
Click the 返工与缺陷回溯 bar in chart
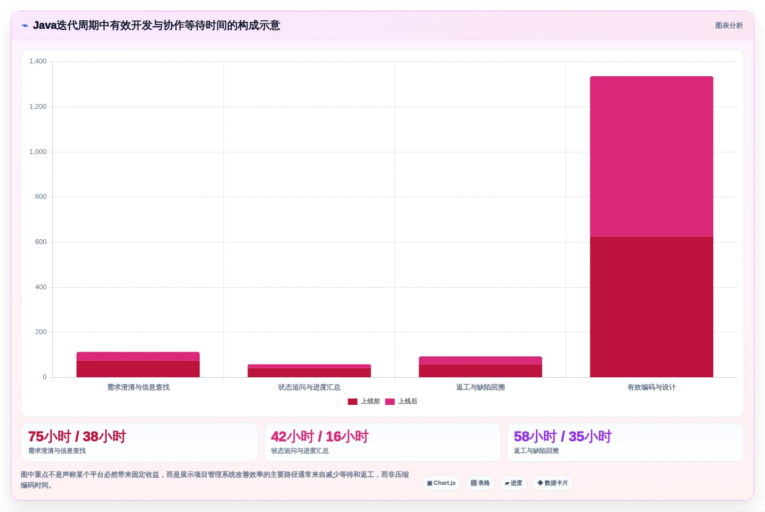[480, 367]
